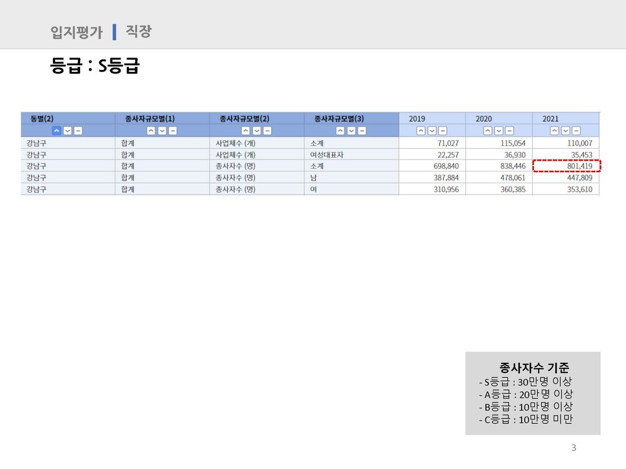Screen dimensions: 626x469
Task: Sort 종사자규모별(1) column ascending
Action: tap(151, 131)
